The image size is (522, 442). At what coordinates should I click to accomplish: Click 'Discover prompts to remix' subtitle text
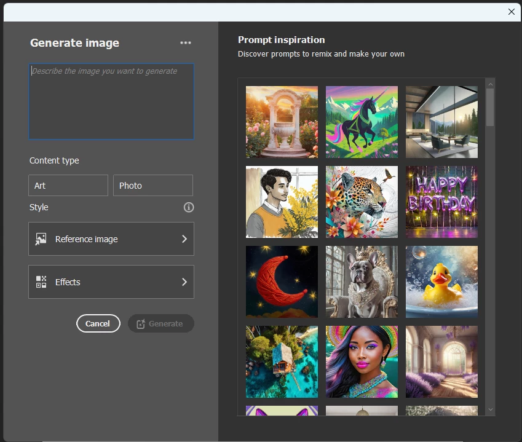tap(321, 54)
